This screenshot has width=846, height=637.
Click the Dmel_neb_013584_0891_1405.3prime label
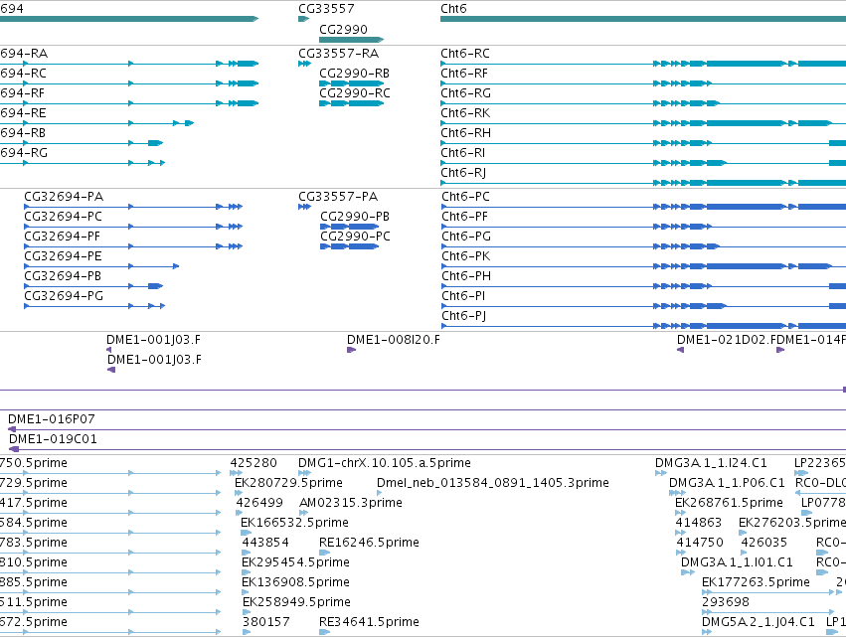pyautogui.click(x=493, y=483)
